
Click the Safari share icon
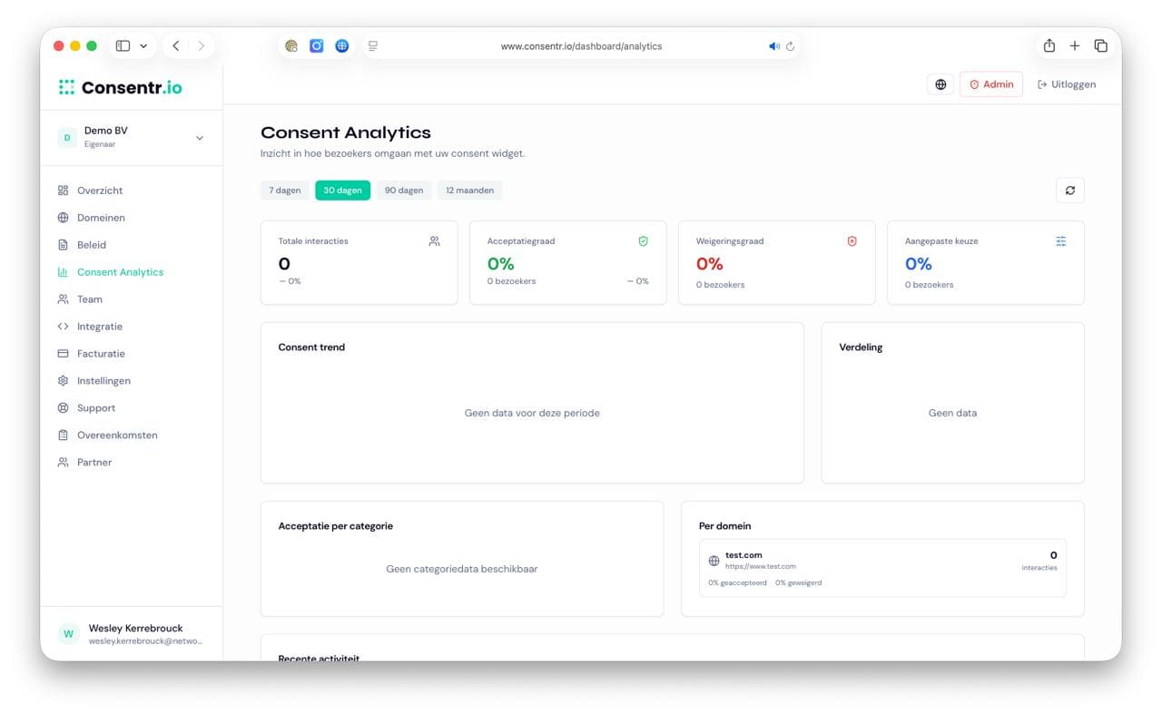click(1049, 45)
